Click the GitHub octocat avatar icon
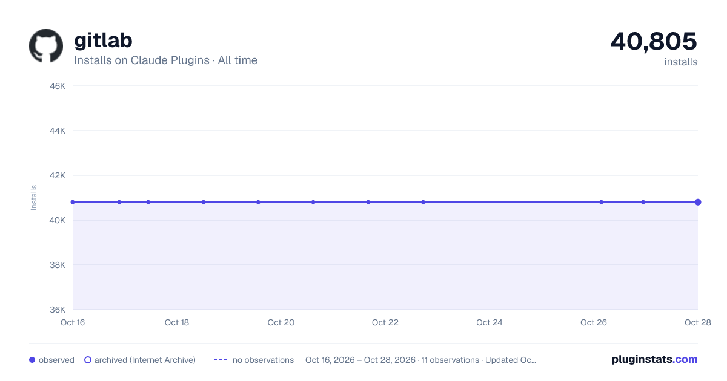Screen dimensions: 727x381 point(46,46)
